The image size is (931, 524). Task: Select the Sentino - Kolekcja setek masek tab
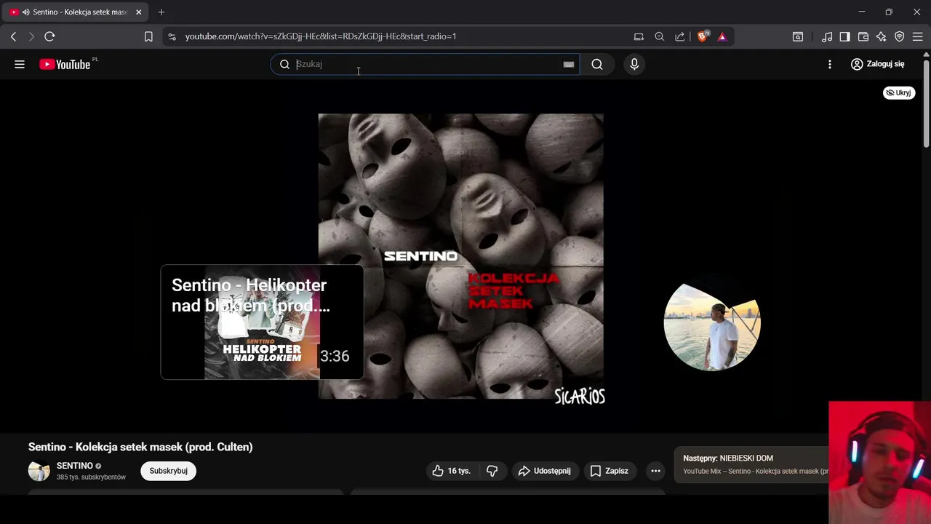coord(74,12)
